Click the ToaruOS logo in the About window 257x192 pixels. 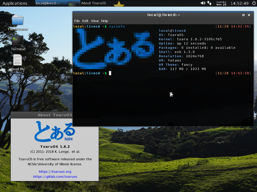[55, 131]
